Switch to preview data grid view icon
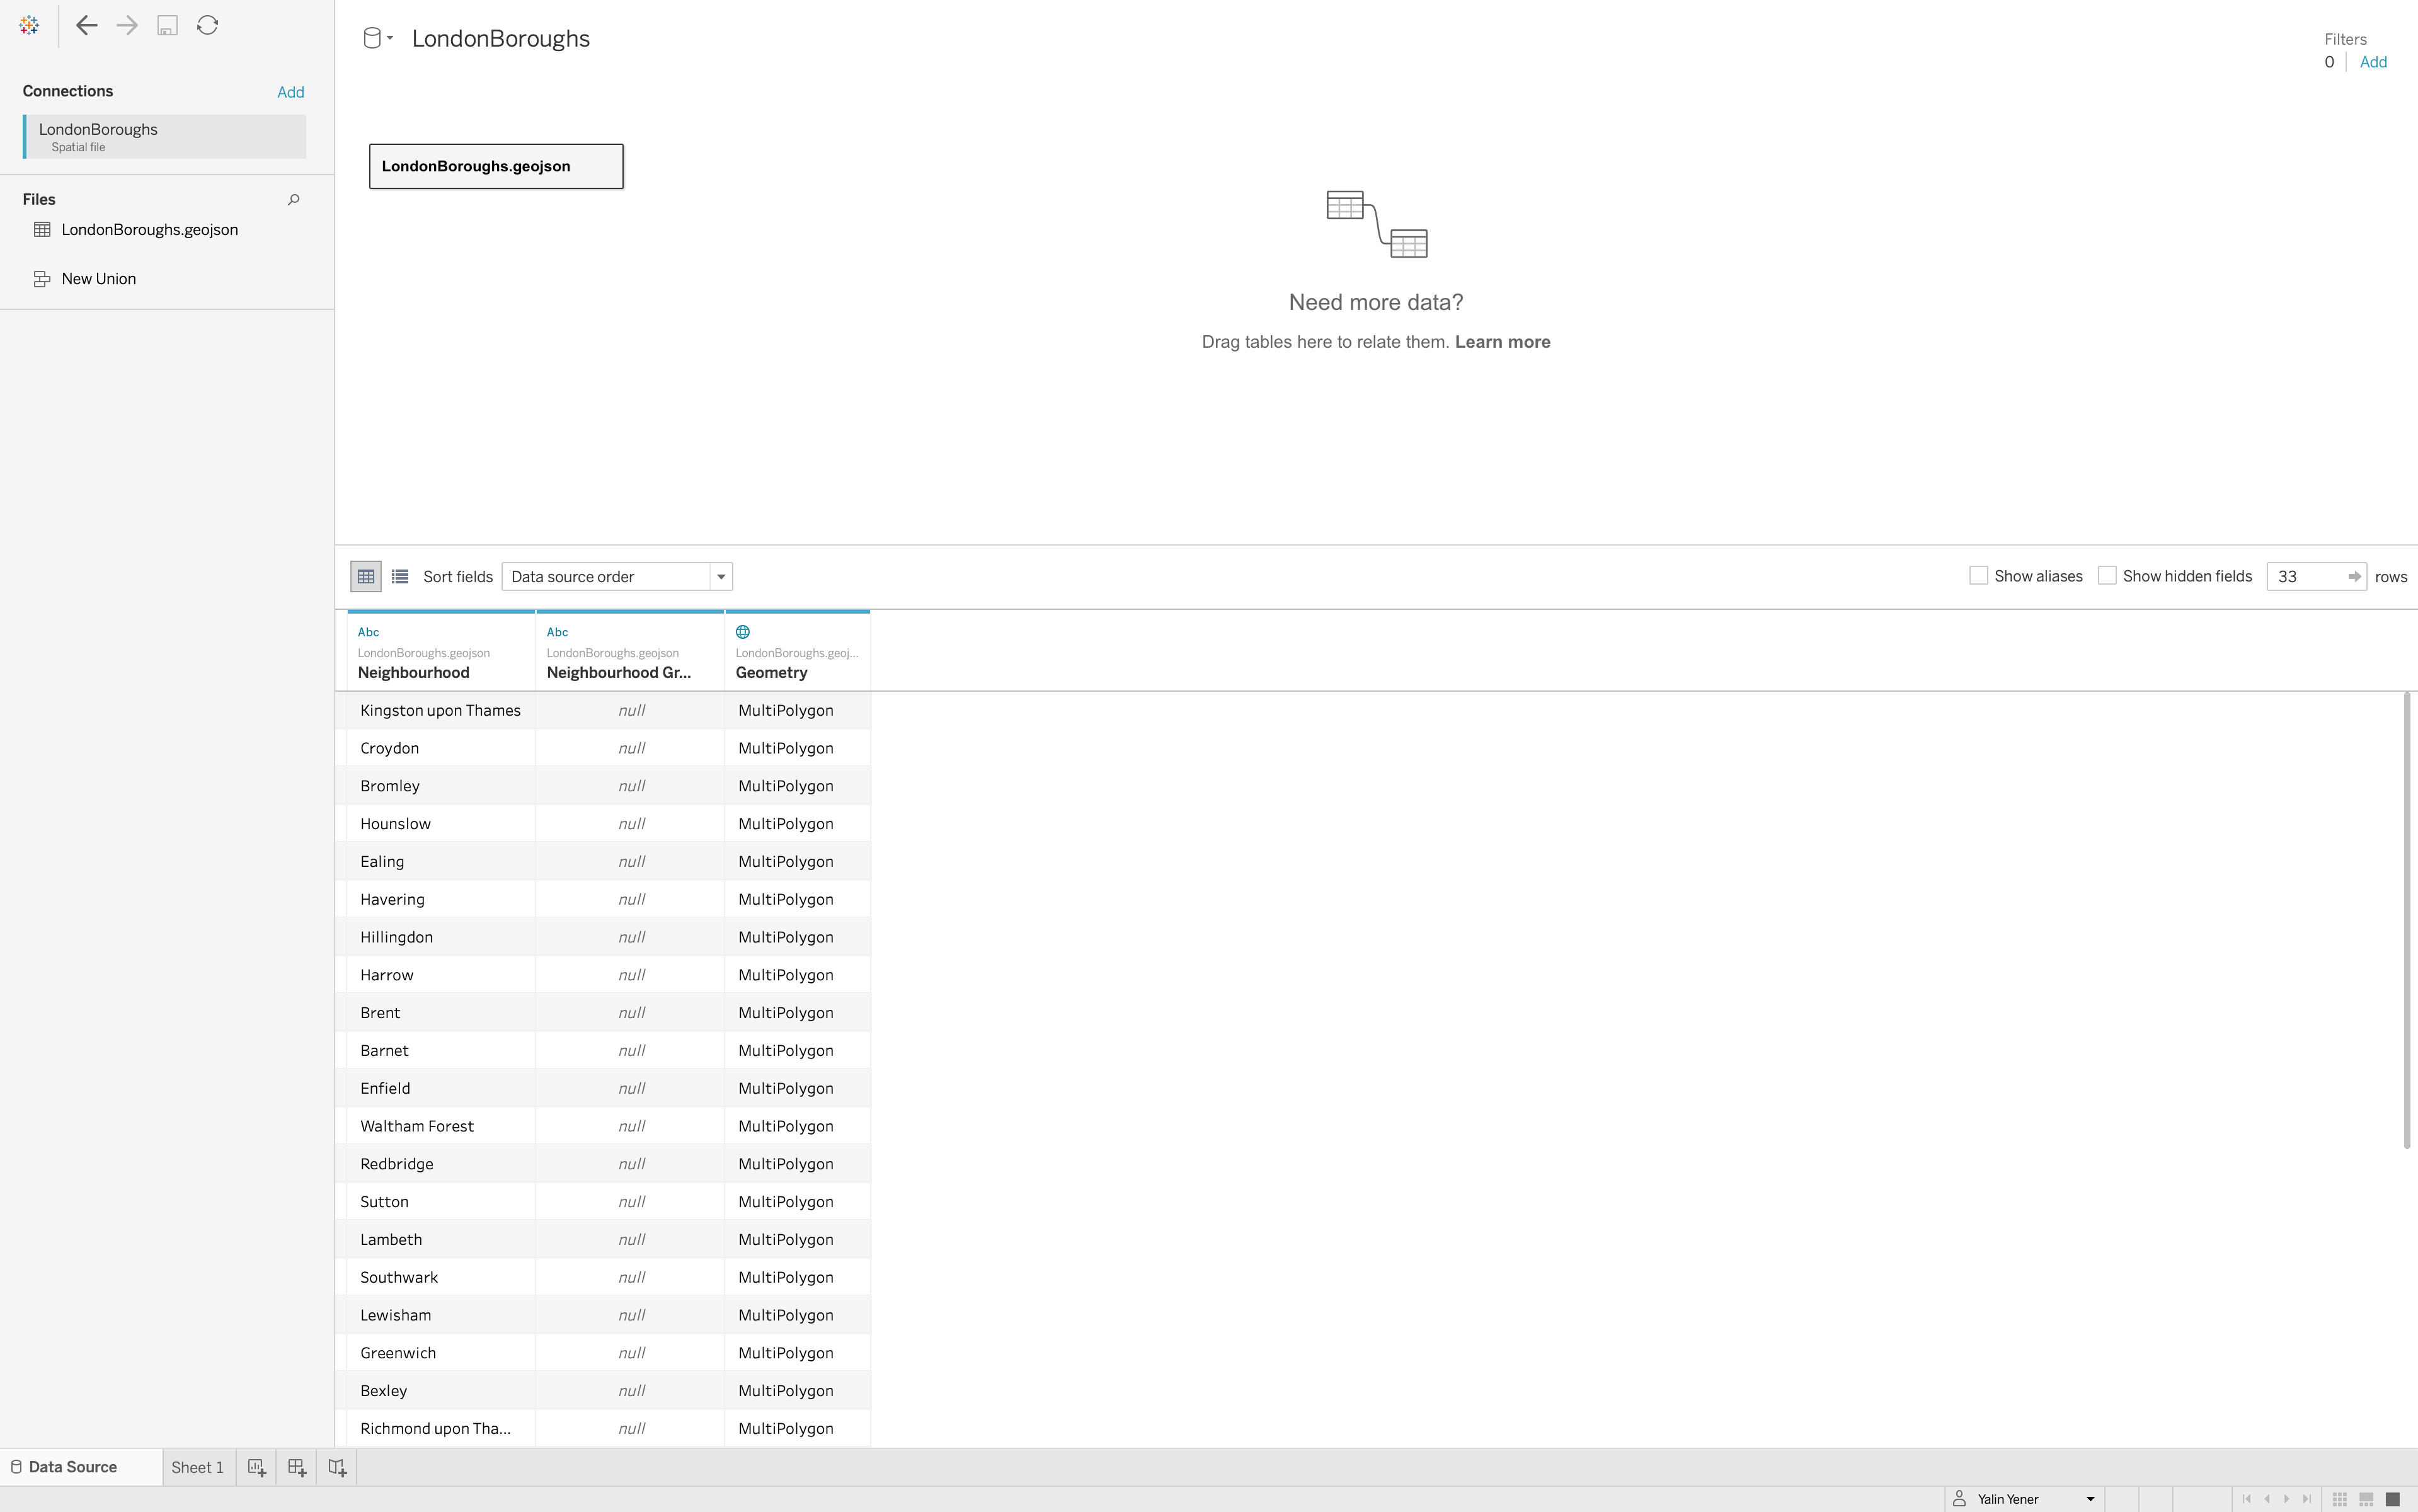2418x1512 pixels. (x=366, y=577)
